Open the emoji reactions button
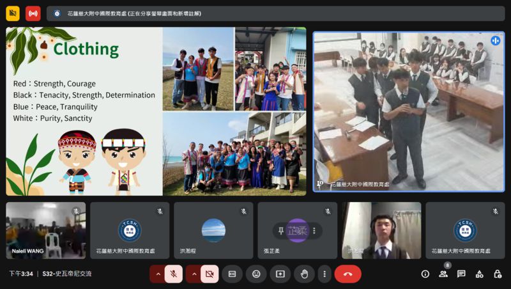 (x=256, y=274)
